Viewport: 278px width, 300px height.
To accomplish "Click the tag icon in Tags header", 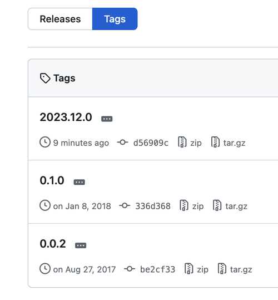I will point(45,78).
